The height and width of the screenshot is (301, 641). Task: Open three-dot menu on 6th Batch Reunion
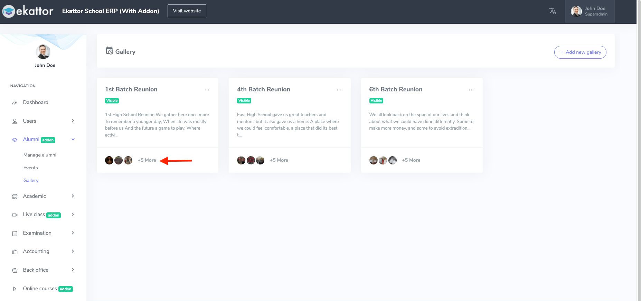coord(471,90)
